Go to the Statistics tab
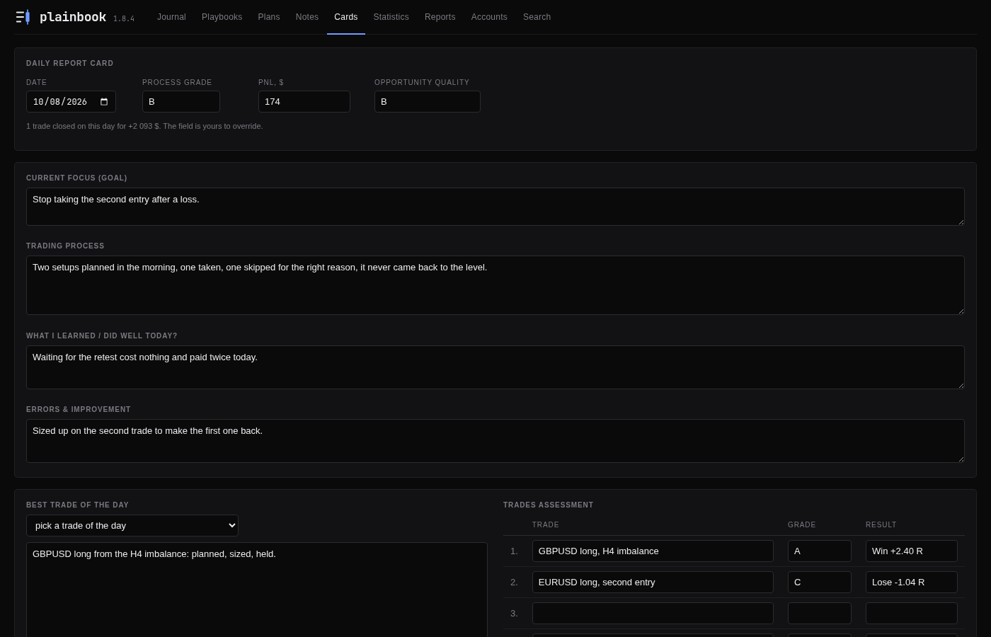Image resolution: width=991 pixels, height=637 pixels. coord(391,17)
